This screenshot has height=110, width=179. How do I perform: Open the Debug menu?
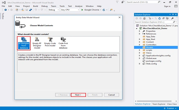44,6
